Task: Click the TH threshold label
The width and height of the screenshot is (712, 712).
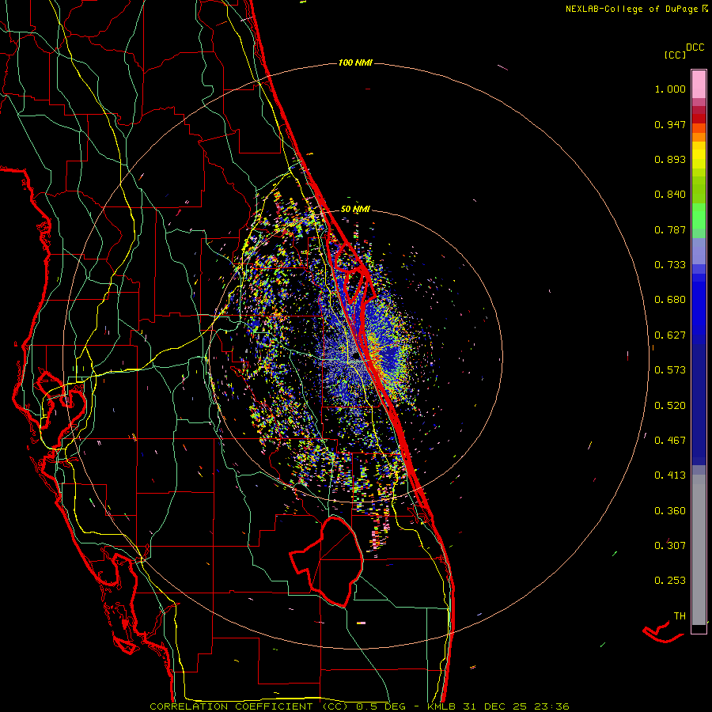Action: click(680, 616)
